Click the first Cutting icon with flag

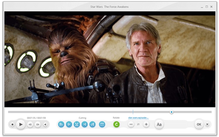pyautogui.click(x=61, y=124)
